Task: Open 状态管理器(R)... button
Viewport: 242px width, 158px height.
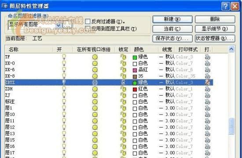Action: 215,39
